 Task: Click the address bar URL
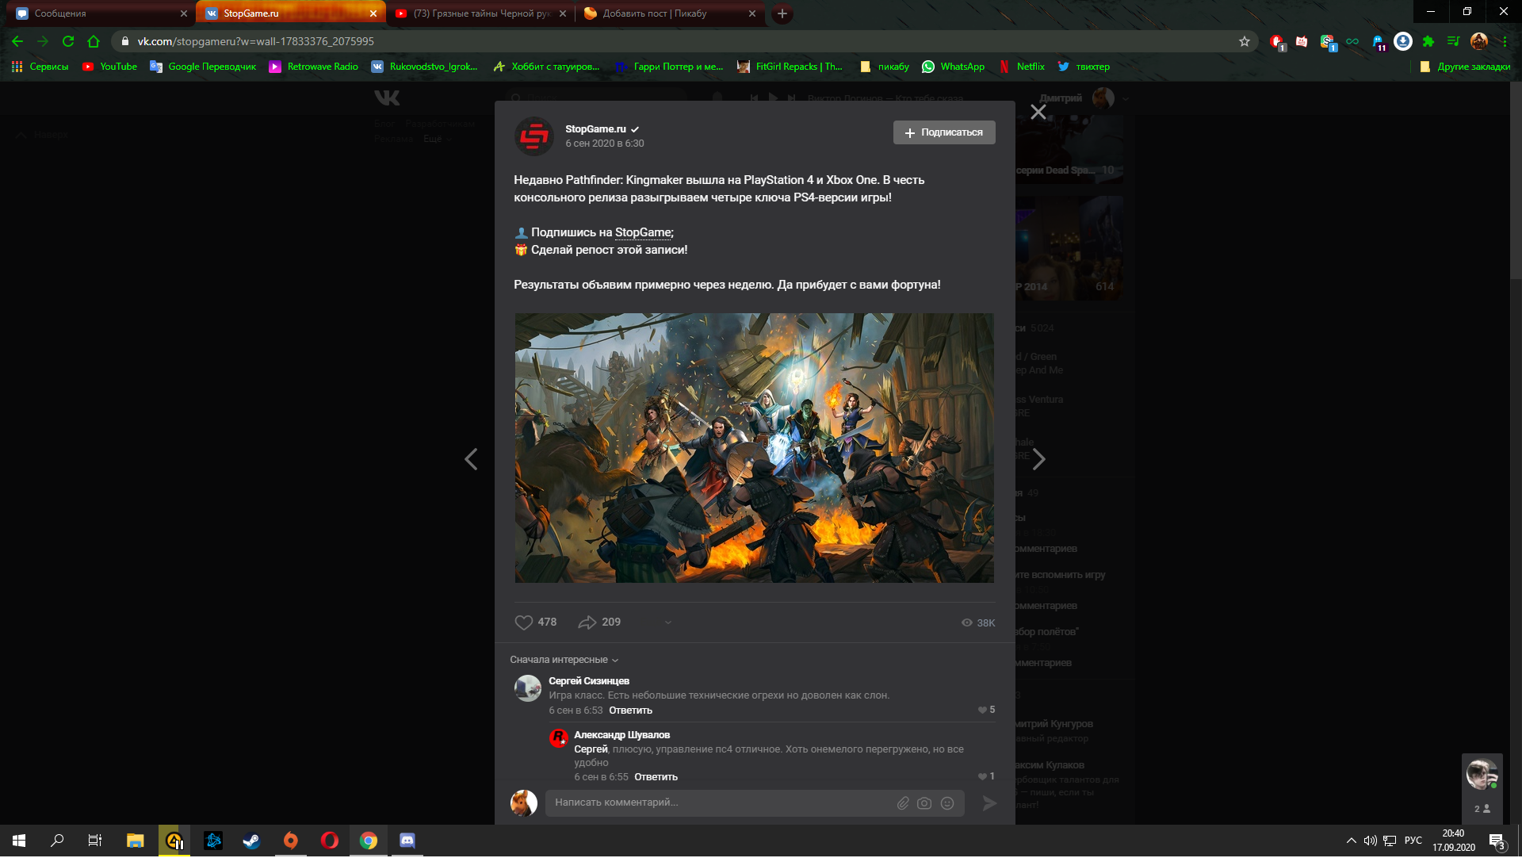[255, 41]
